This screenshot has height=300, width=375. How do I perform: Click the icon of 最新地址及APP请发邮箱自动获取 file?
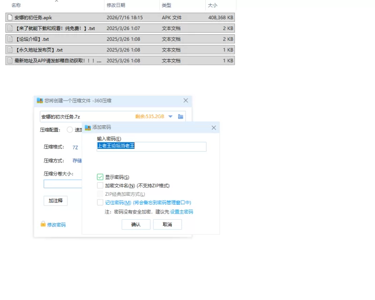10,61
